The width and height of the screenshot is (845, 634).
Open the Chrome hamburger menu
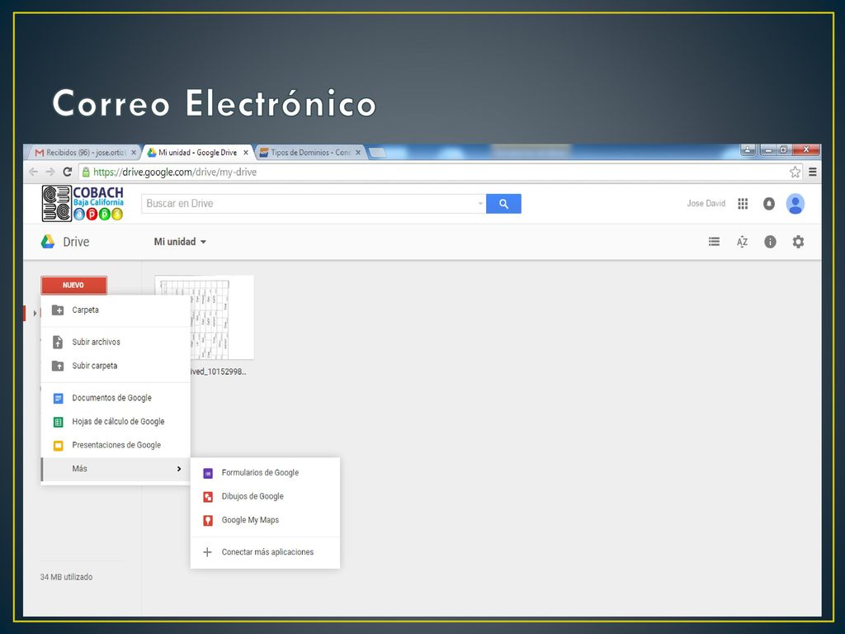tap(813, 172)
